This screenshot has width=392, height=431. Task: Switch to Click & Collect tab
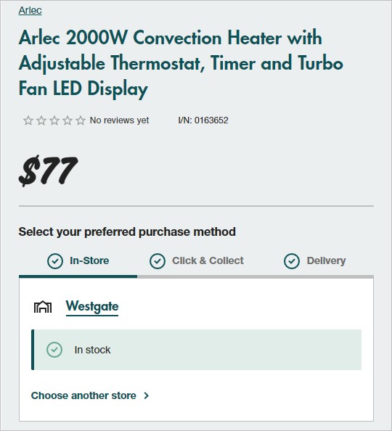click(x=197, y=261)
